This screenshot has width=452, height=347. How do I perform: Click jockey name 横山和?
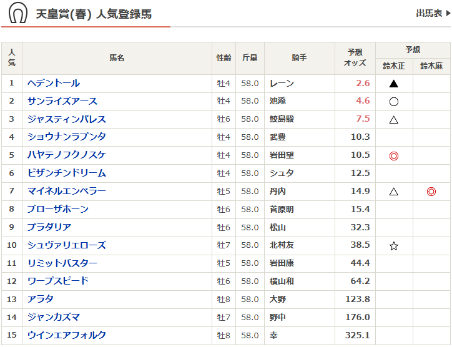click(282, 281)
